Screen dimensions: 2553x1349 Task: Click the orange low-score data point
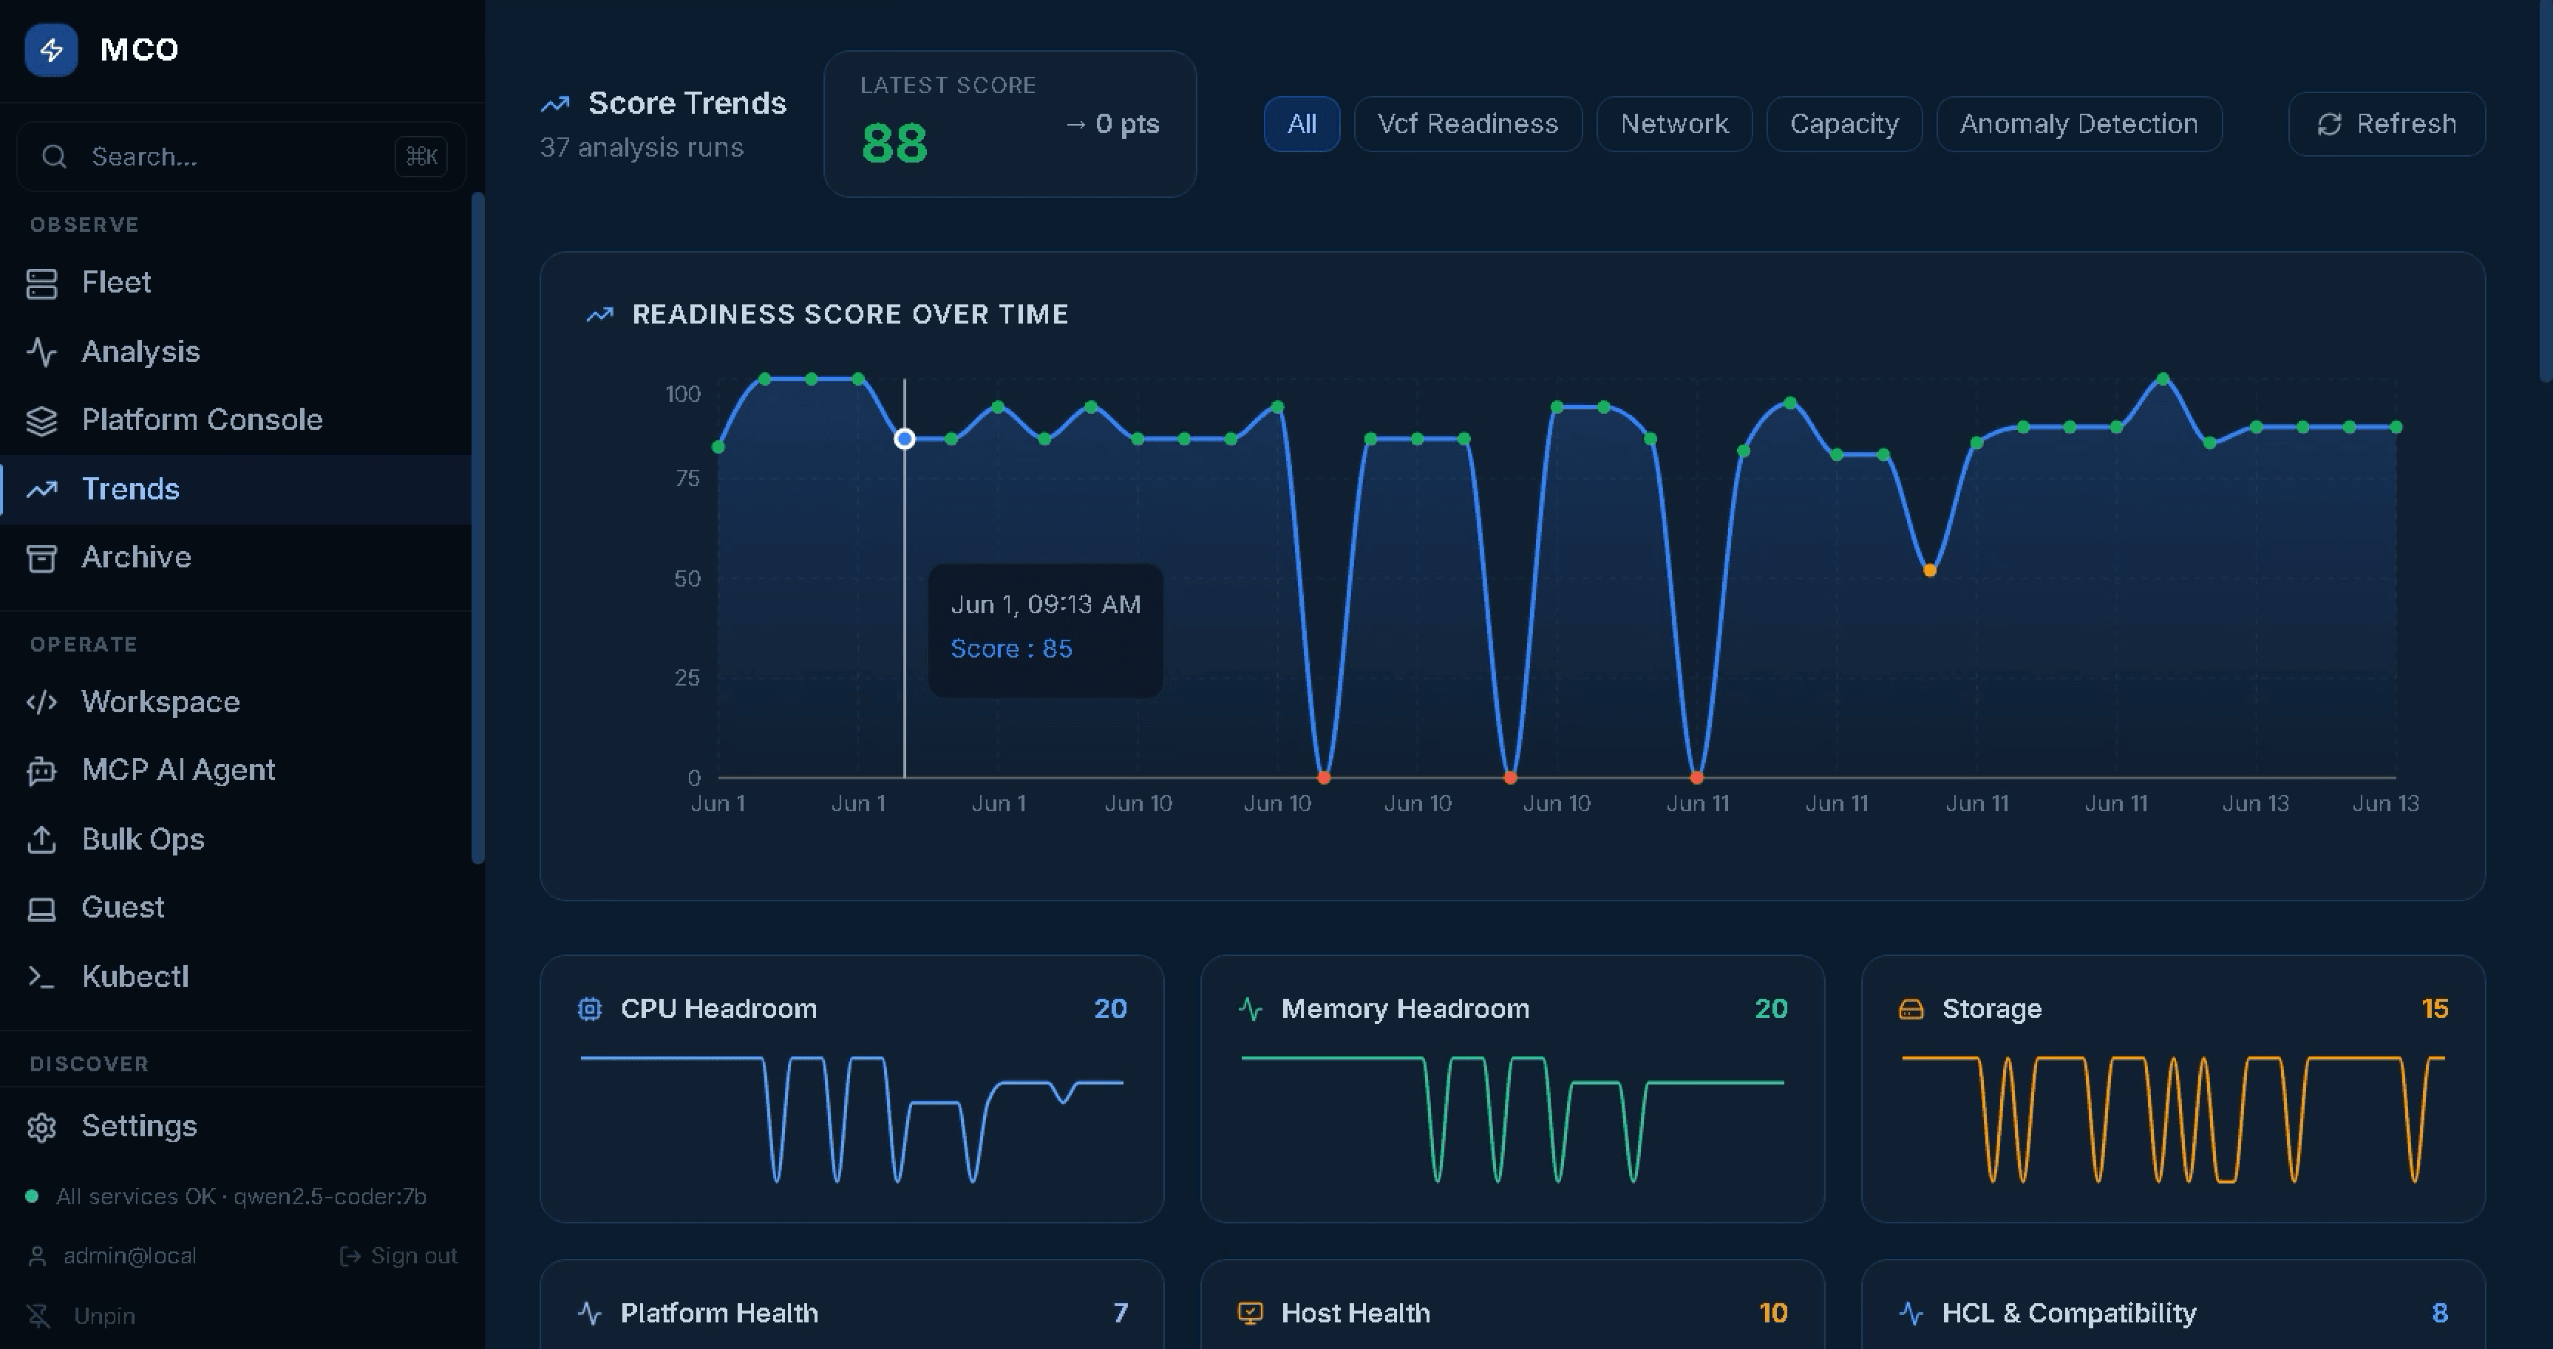click(1928, 570)
